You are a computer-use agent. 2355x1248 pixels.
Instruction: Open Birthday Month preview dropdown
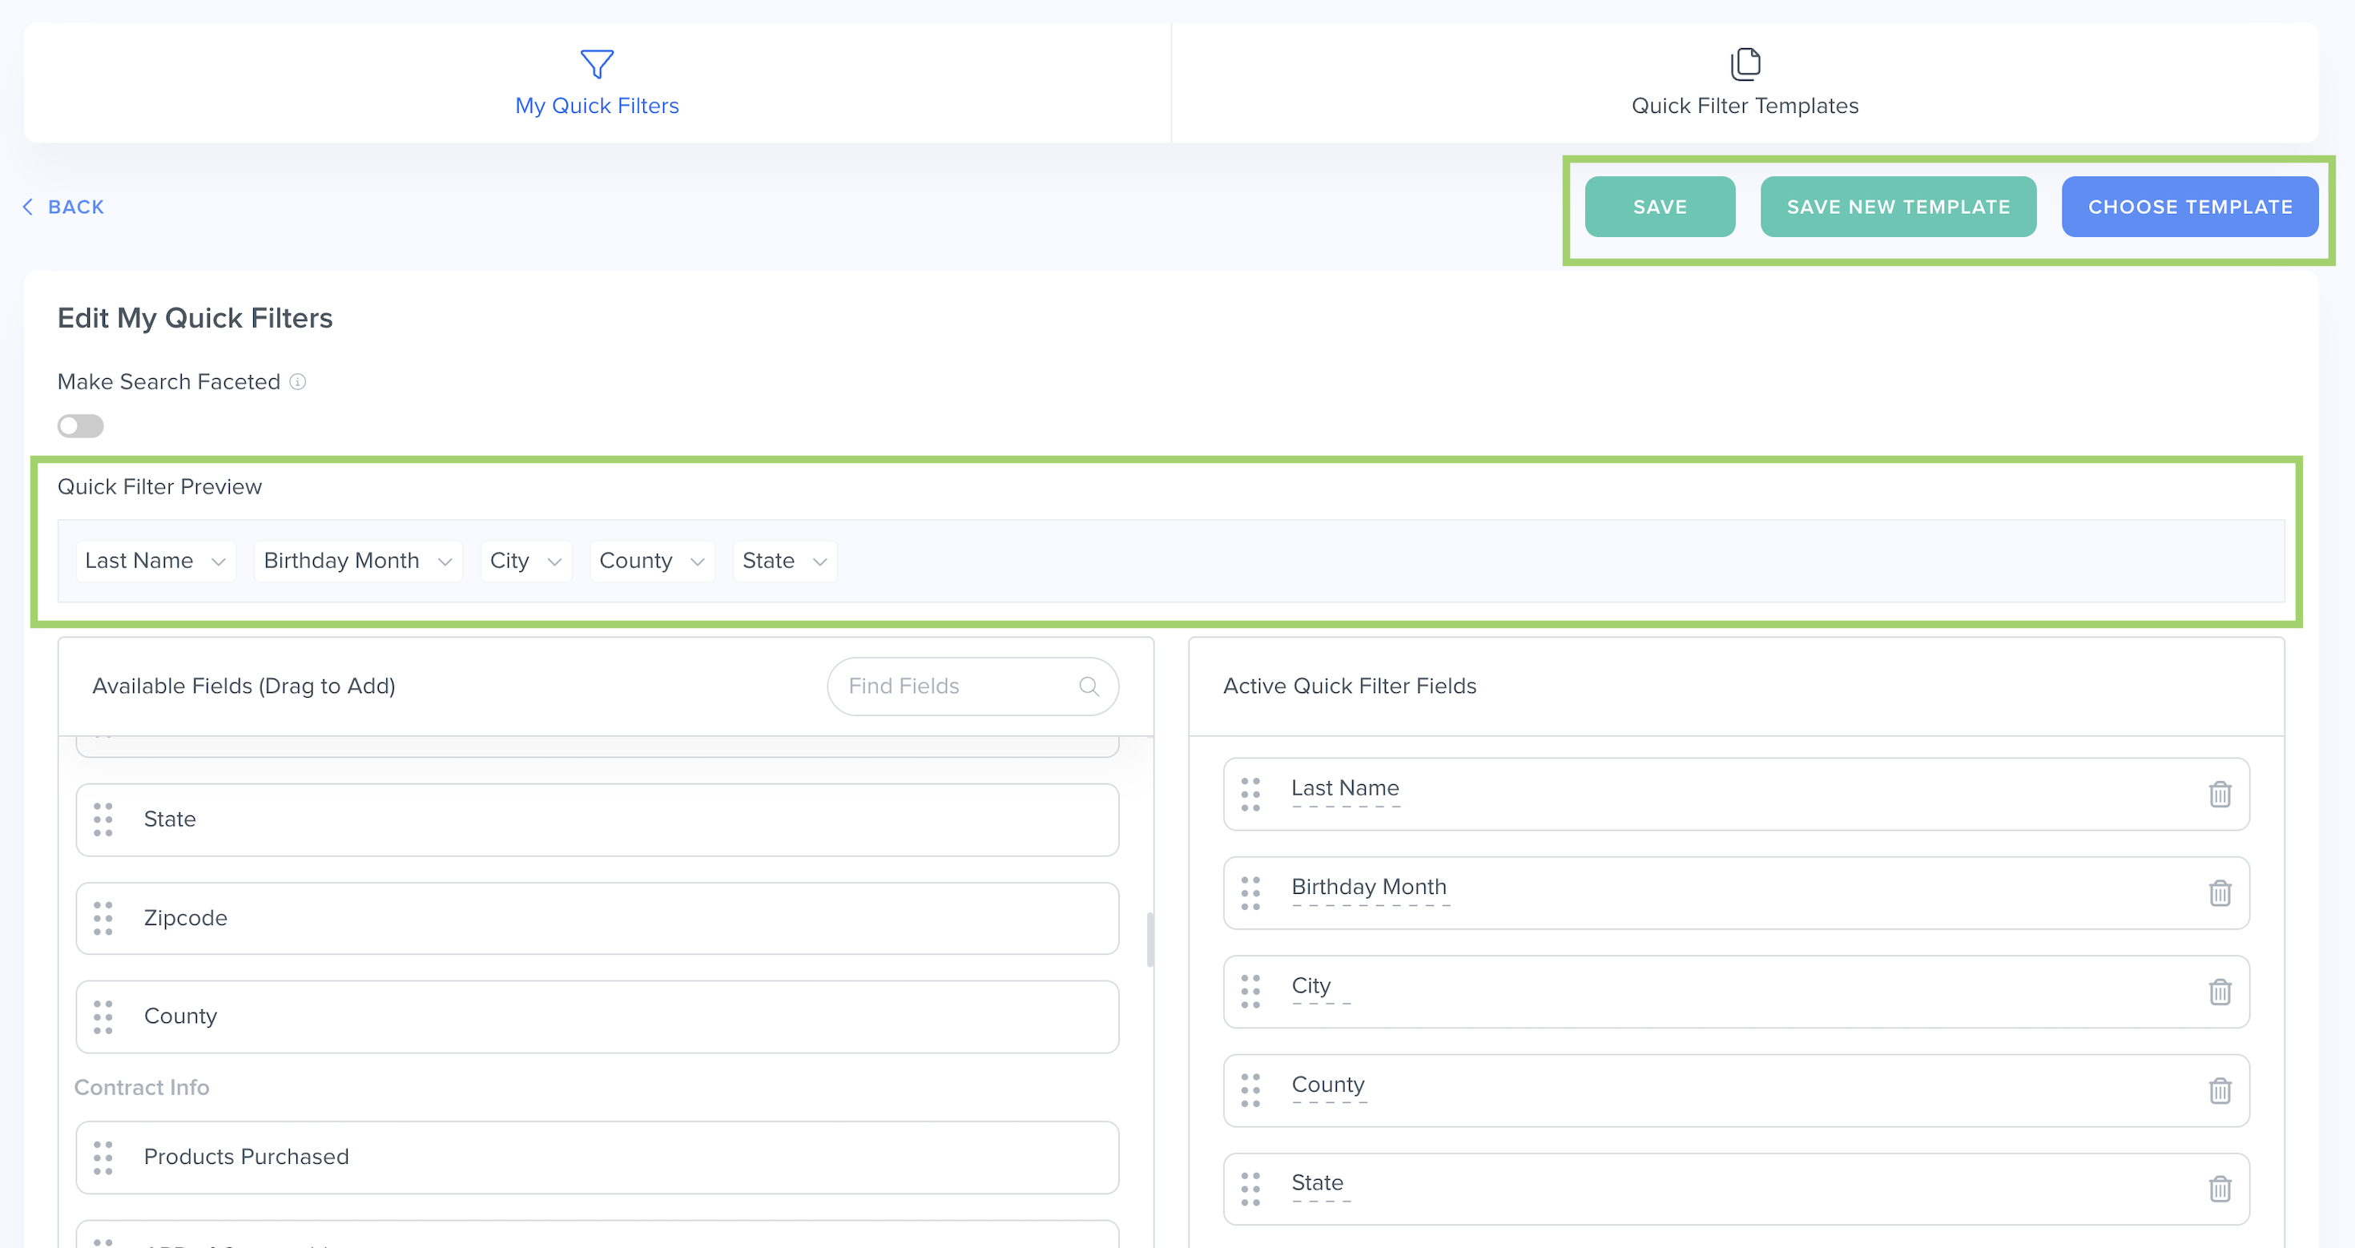click(x=357, y=561)
